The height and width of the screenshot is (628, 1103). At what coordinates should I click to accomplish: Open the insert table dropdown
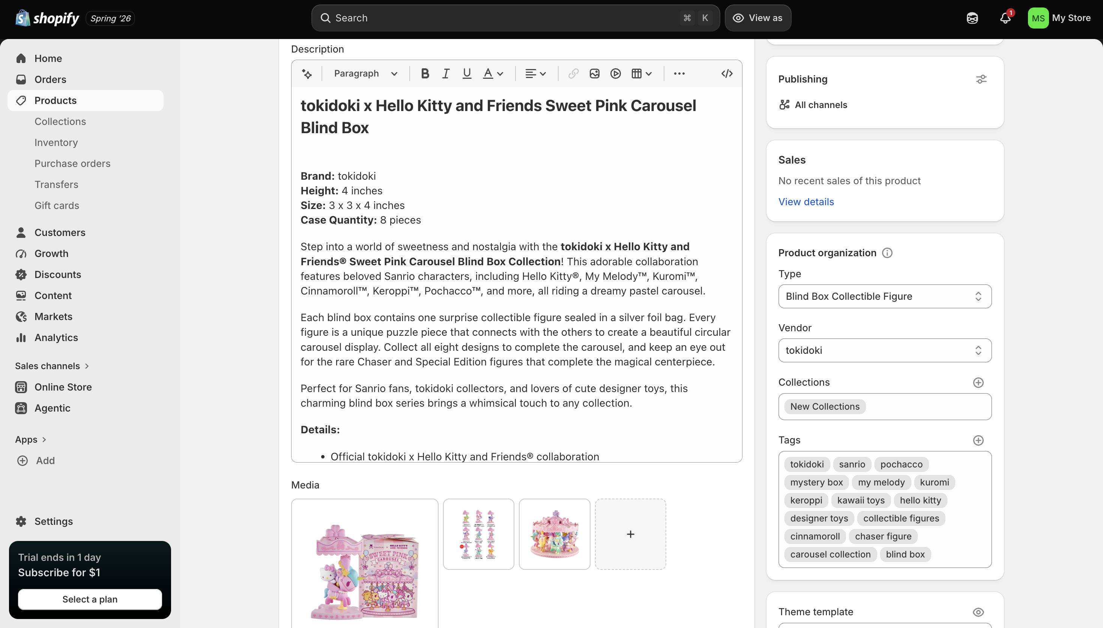pyautogui.click(x=641, y=74)
